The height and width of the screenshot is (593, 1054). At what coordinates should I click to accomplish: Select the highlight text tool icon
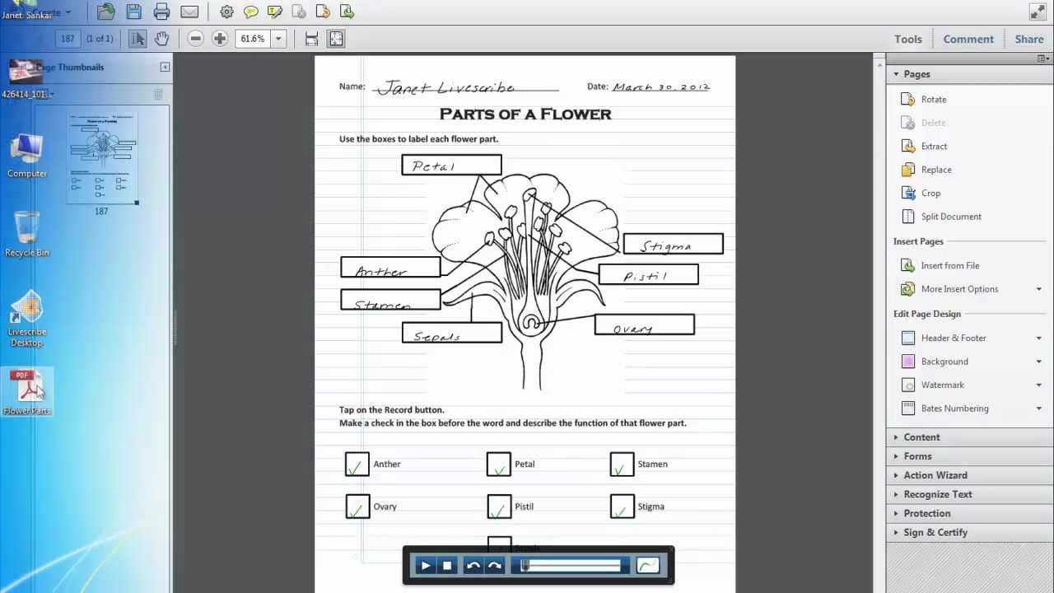(x=275, y=12)
